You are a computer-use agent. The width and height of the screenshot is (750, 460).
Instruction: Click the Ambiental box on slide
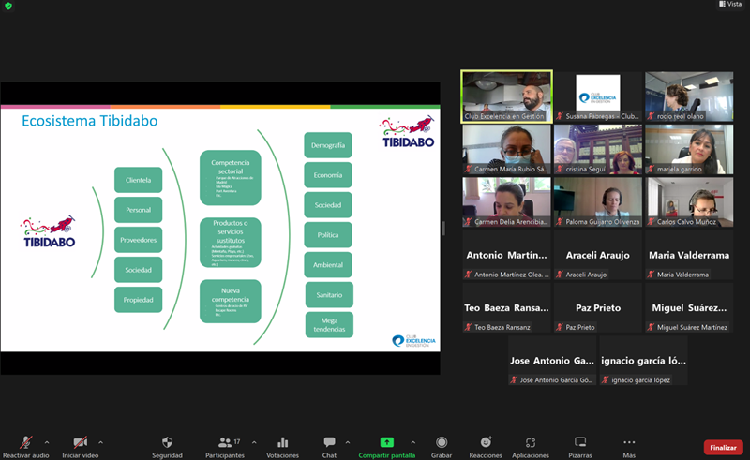328,265
